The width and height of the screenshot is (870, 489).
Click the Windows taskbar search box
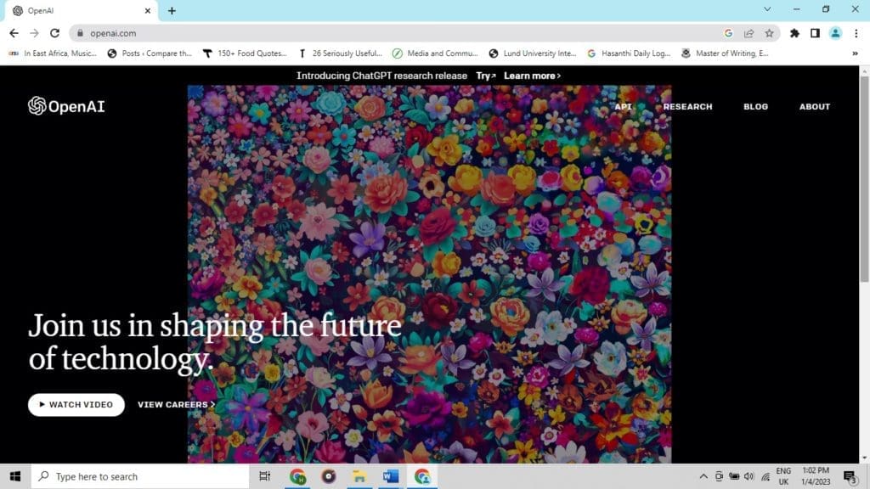(140, 476)
